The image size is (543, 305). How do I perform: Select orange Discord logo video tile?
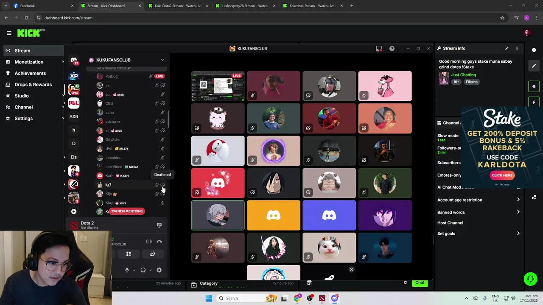pyautogui.click(x=274, y=216)
